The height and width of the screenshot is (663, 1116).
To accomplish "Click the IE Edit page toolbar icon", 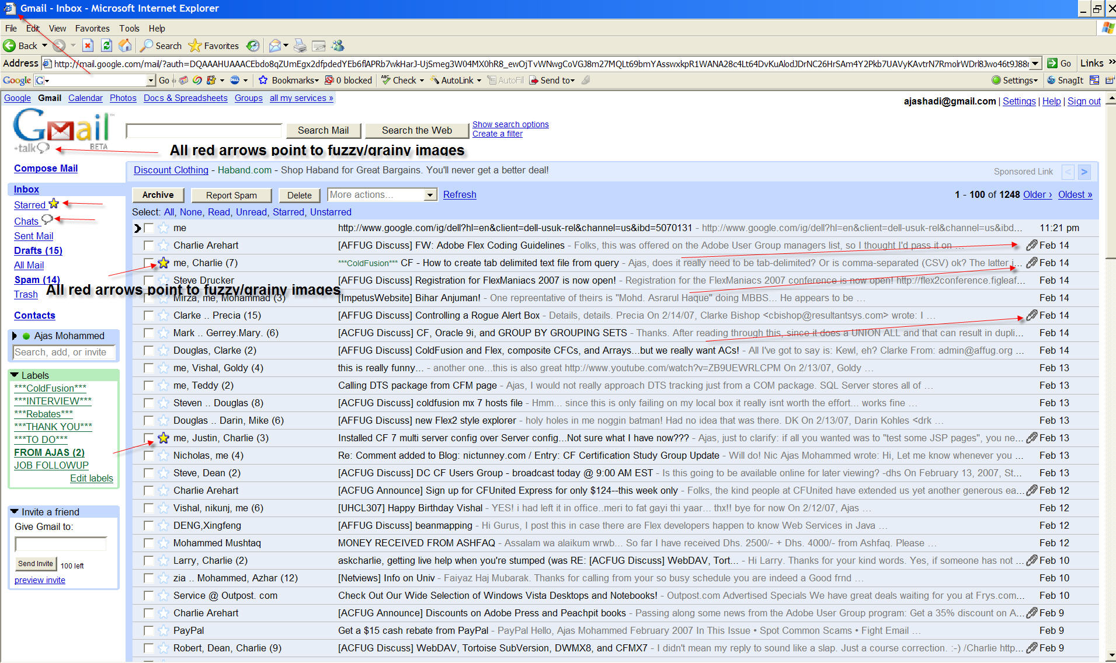I will tap(318, 46).
